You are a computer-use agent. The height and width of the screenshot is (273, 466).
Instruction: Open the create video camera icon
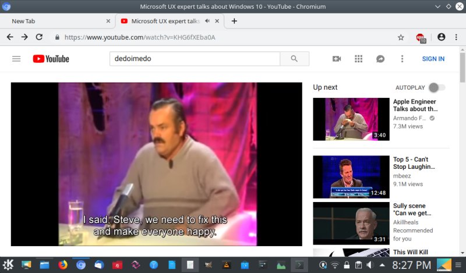(337, 59)
